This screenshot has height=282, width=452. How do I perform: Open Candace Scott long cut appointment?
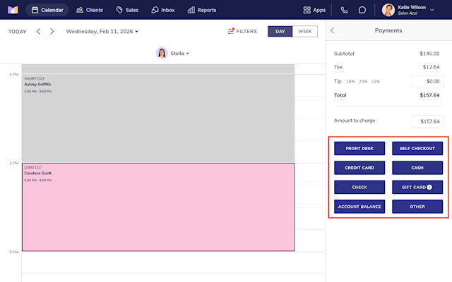click(x=158, y=207)
